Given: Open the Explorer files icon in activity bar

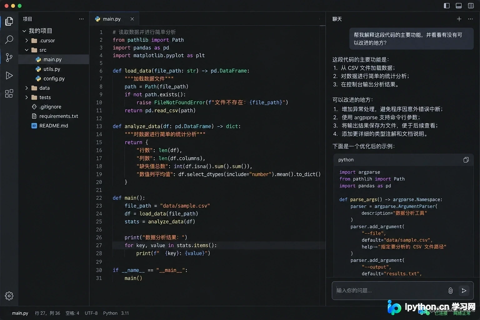Looking at the screenshot, I should pyautogui.click(x=9, y=21).
